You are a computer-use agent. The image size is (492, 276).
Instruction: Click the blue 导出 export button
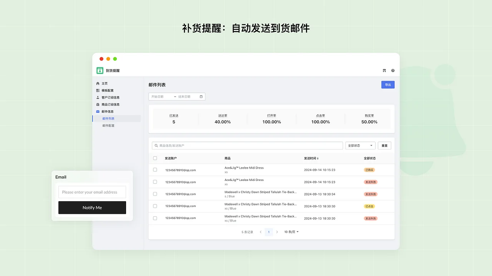[388, 85]
